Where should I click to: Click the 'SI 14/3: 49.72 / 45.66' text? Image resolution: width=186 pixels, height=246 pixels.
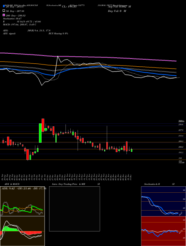pyautogui.click(x=29, y=22)
